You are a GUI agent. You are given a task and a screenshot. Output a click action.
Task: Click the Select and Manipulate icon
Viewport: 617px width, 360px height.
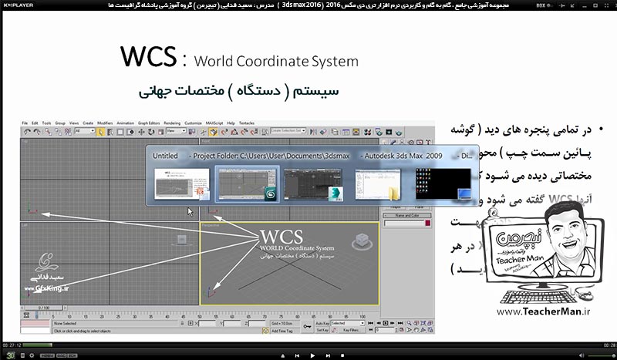[203, 132]
